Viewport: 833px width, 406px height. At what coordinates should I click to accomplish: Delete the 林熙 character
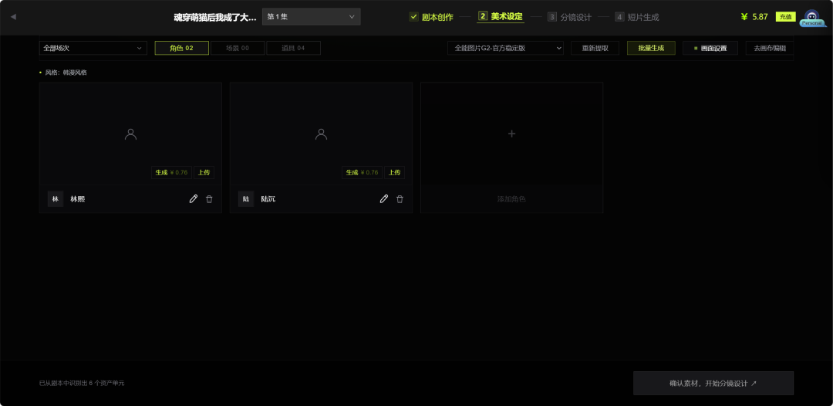click(209, 198)
